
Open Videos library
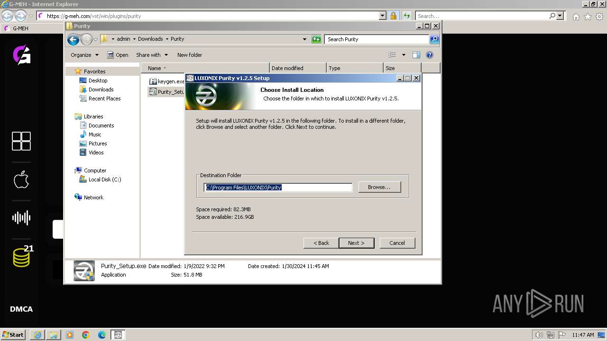coord(96,153)
